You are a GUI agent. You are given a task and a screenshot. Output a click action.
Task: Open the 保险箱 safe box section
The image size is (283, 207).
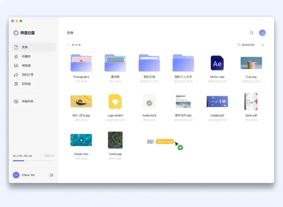34,65
